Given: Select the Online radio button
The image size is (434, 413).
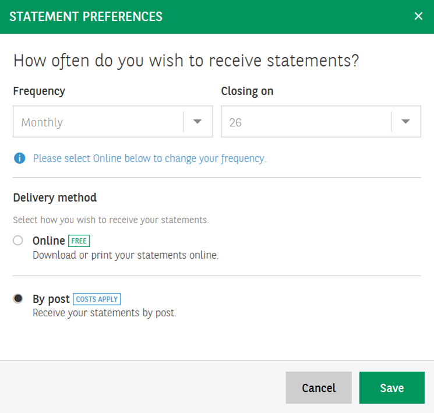Looking at the screenshot, I should pos(18,241).
